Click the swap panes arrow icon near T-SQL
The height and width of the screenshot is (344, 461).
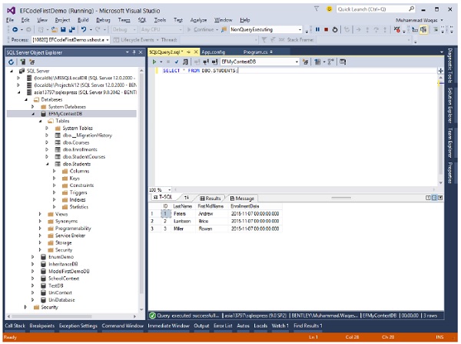[187, 197]
